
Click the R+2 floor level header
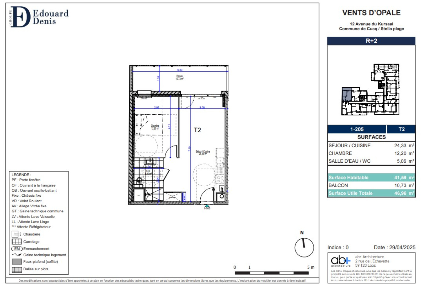pyautogui.click(x=371, y=41)
